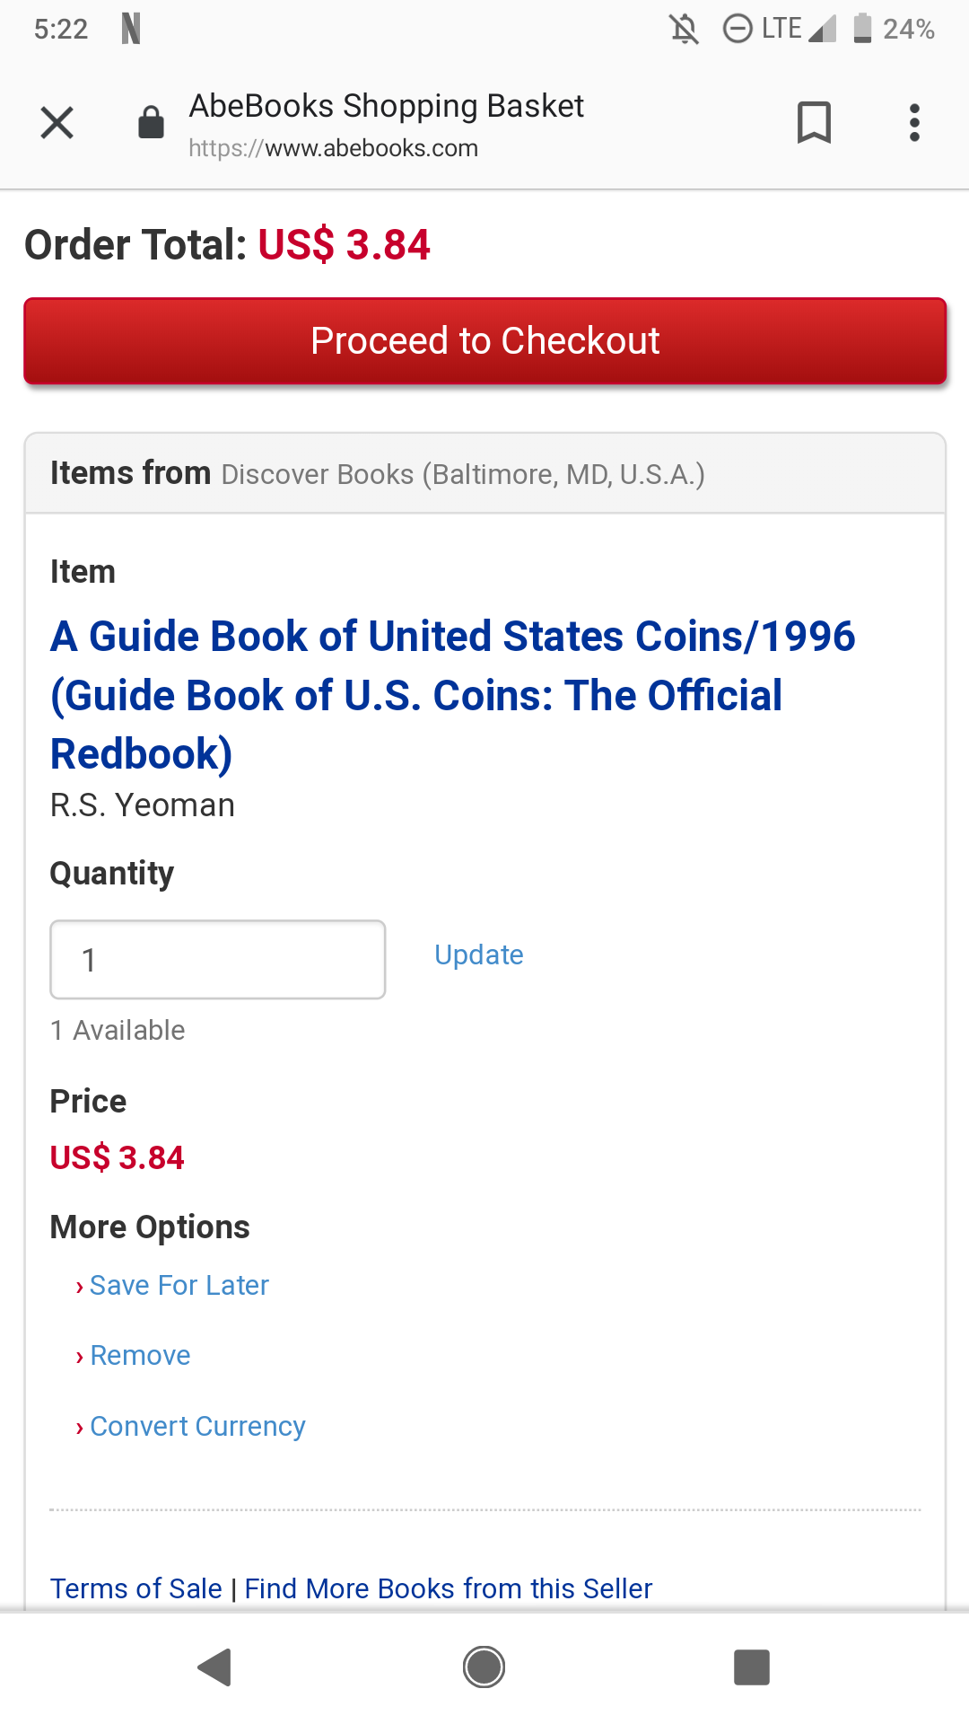Click Proceed to Checkout button

point(485,341)
